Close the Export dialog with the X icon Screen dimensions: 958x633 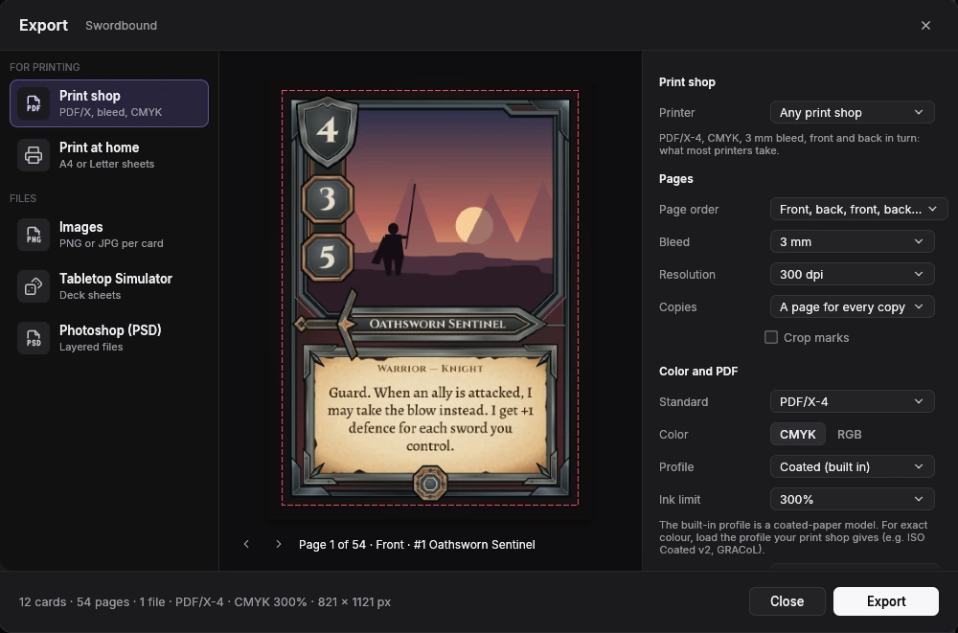click(x=925, y=25)
